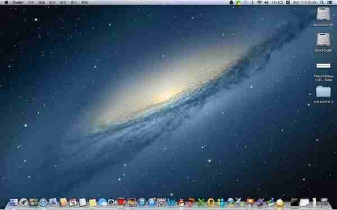337x210 pixels.
Task: Open the Launchpad rocket icon in Dock
Action: point(24,202)
